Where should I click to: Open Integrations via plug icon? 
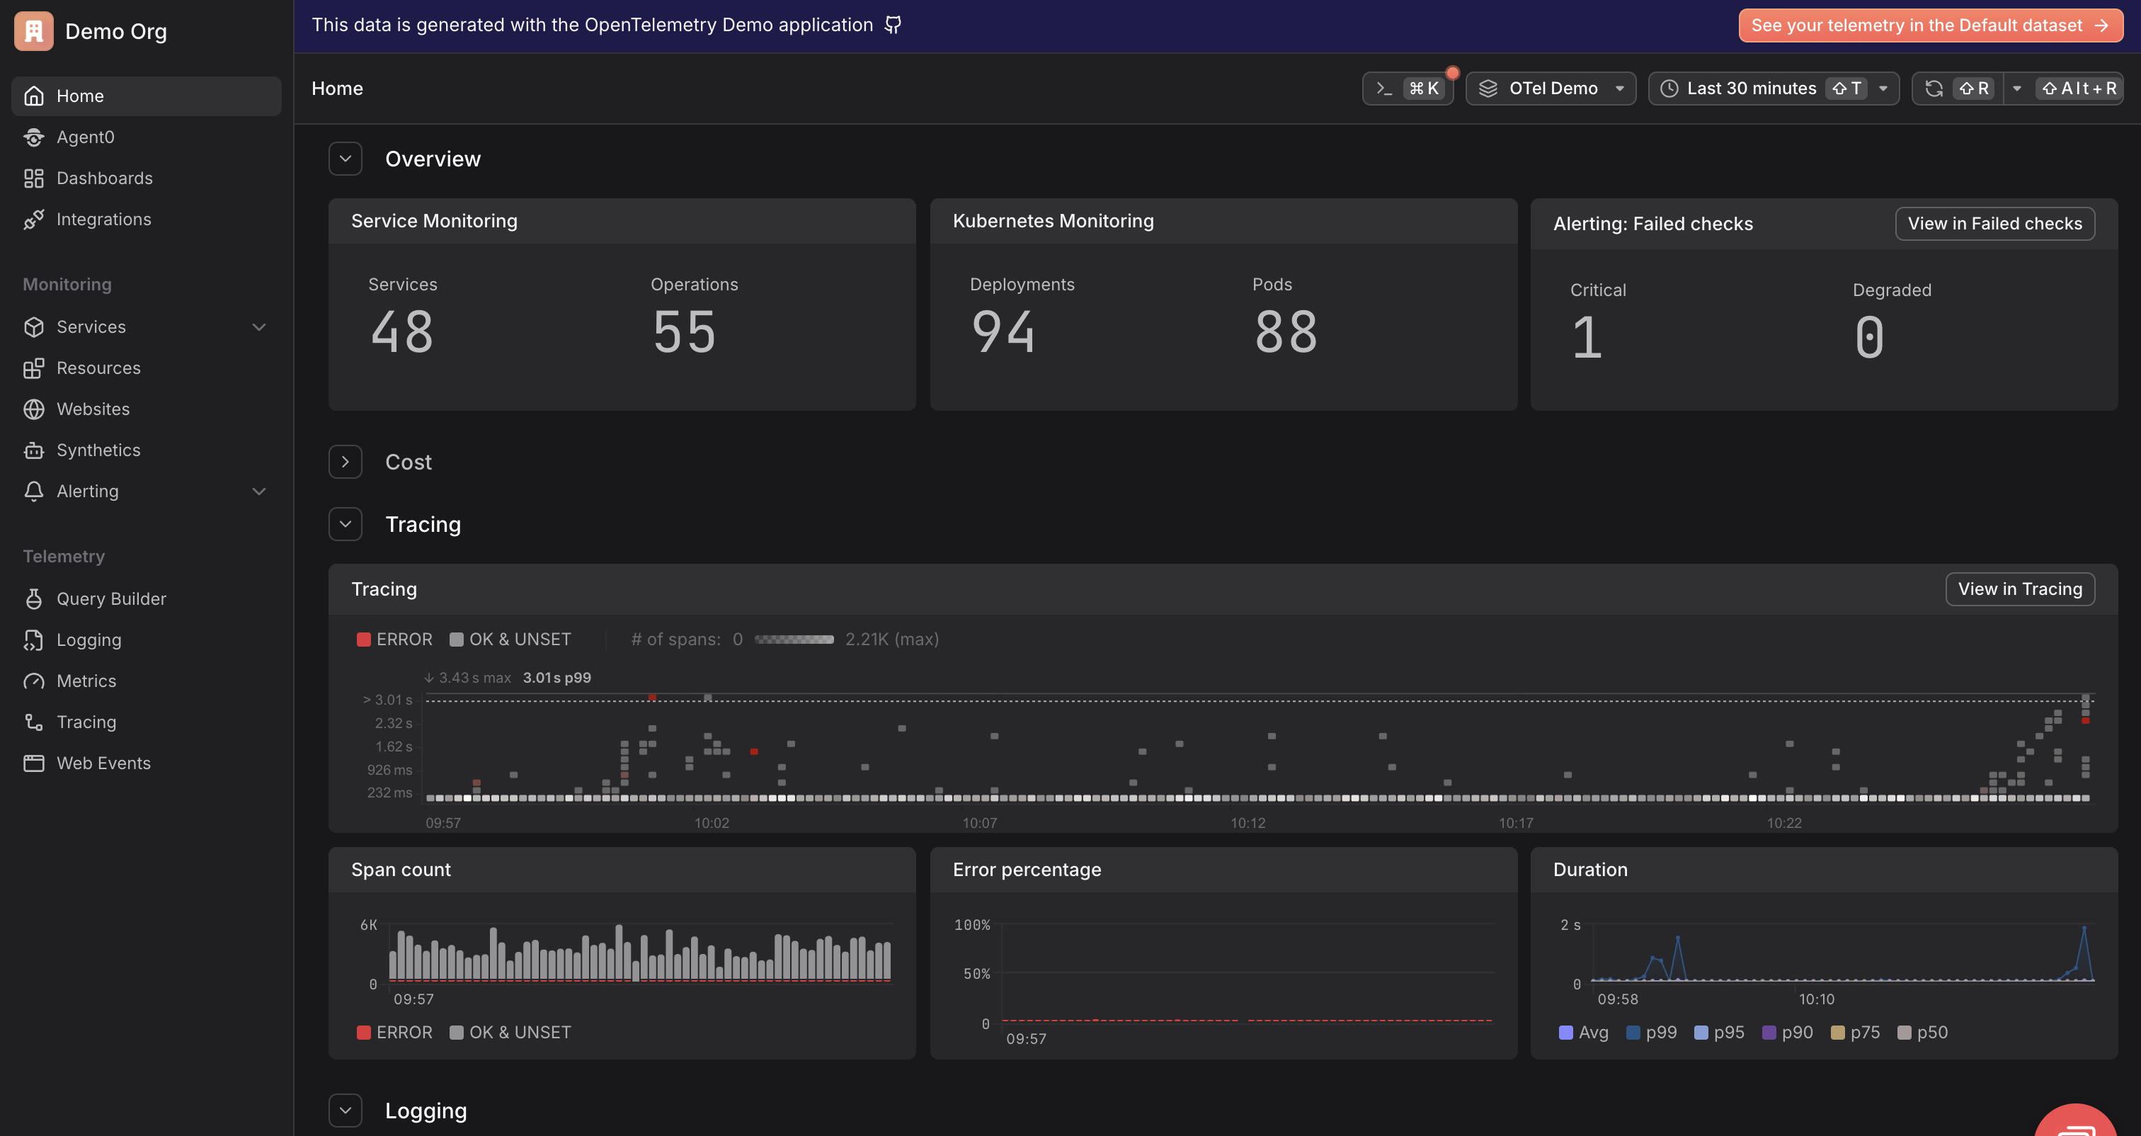33,220
